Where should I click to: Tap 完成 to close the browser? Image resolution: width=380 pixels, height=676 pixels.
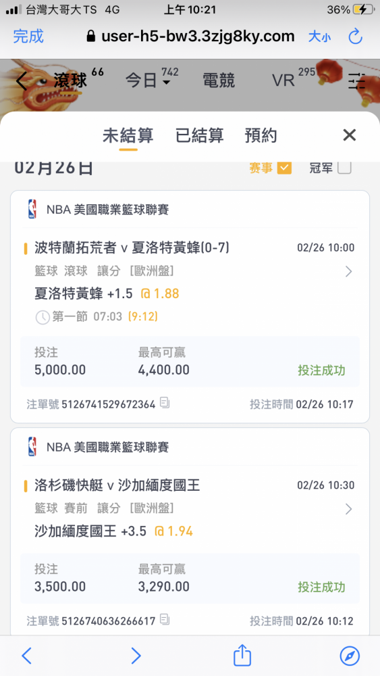pos(28,37)
